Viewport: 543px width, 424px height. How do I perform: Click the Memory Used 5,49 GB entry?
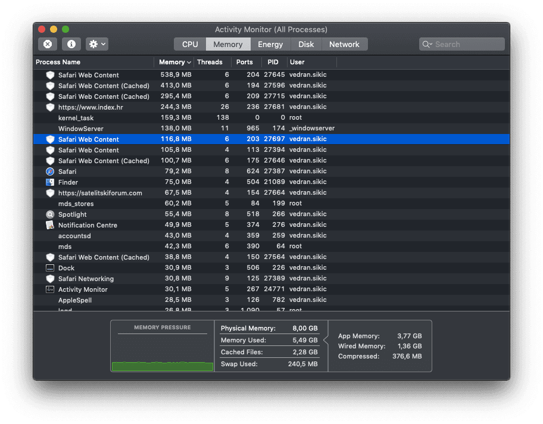click(269, 340)
